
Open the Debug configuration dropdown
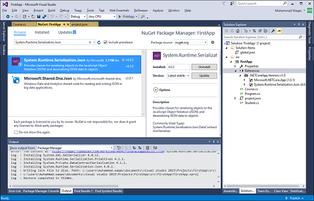tap(78, 17)
